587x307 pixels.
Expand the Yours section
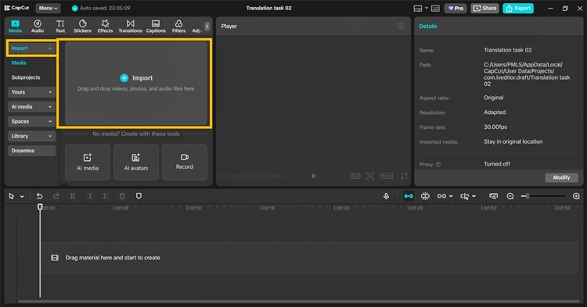(x=31, y=92)
